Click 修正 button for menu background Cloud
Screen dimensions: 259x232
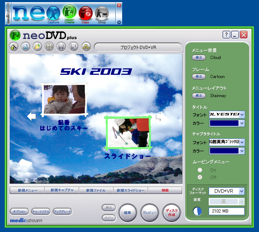pyautogui.click(x=199, y=58)
